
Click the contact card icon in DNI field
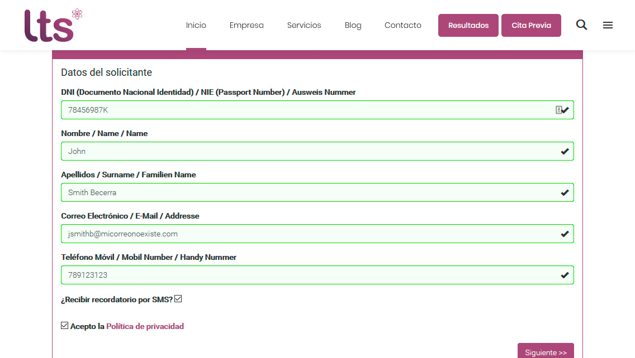coord(558,110)
